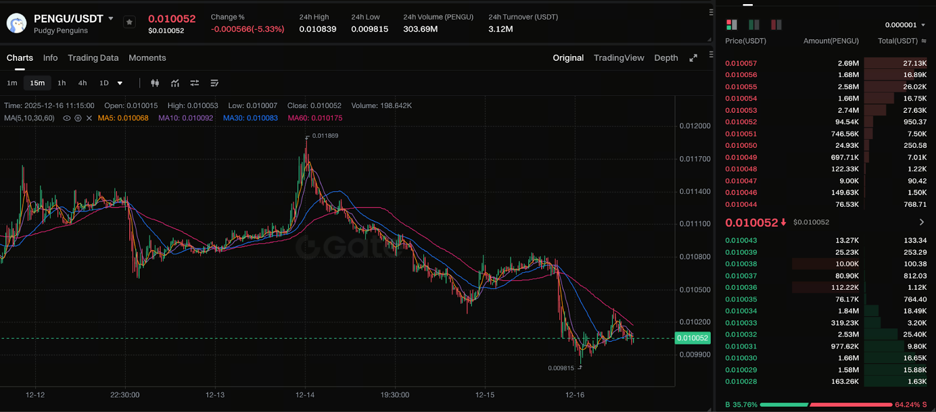This screenshot has width=936, height=412.
Task: Select the 4h timeframe
Action: tap(82, 83)
